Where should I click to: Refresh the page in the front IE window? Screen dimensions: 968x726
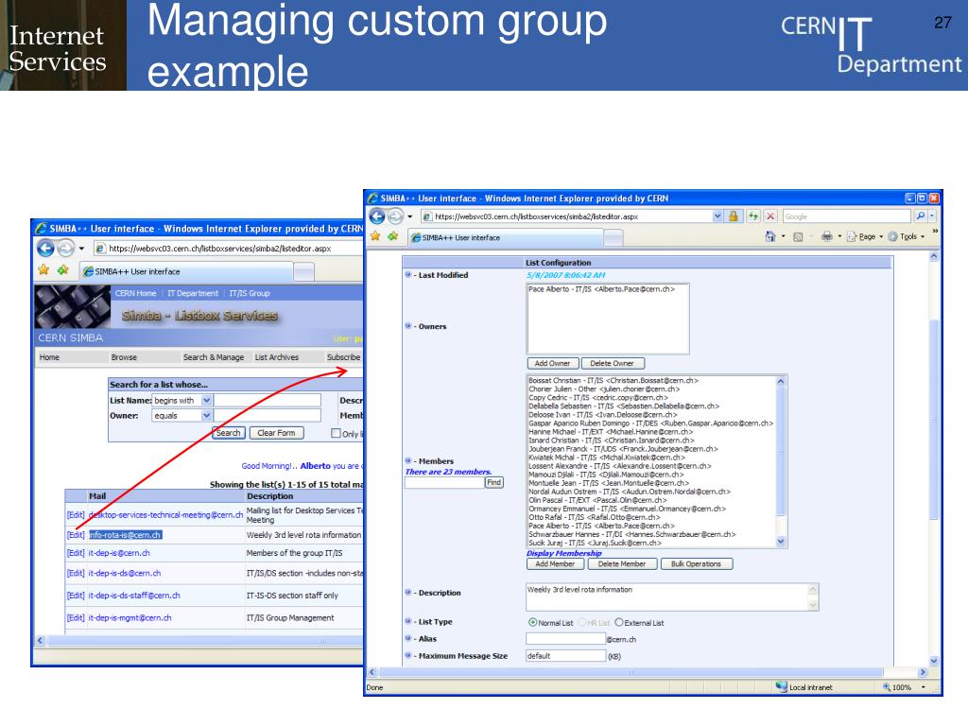[753, 216]
